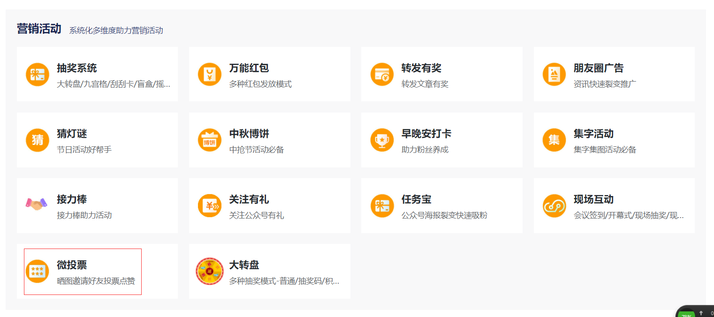Click the 现场互动 link icon
The height and width of the screenshot is (317, 714).
[554, 206]
